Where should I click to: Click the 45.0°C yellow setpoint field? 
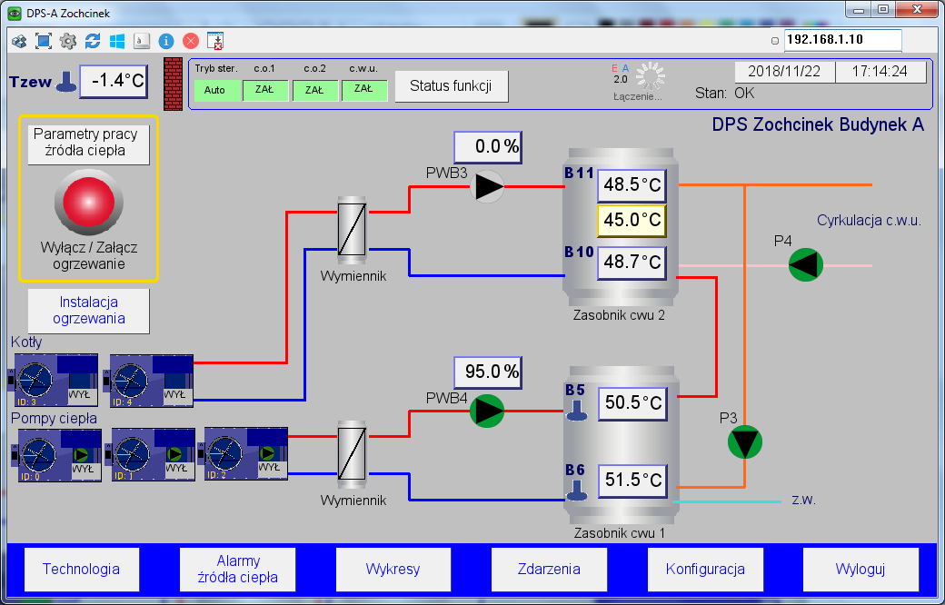[x=632, y=220]
